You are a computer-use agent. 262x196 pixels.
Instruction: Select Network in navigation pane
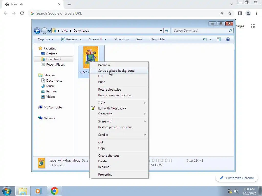pyautogui.click(x=49, y=118)
